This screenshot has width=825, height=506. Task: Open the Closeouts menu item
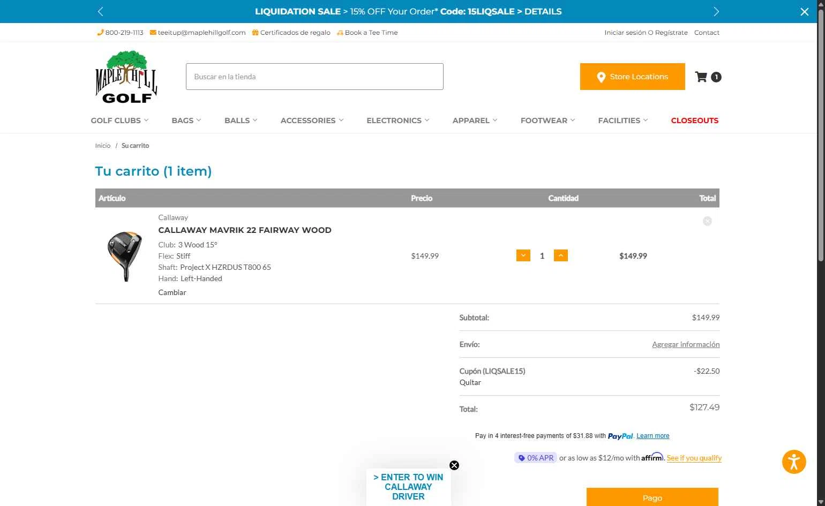[695, 120]
